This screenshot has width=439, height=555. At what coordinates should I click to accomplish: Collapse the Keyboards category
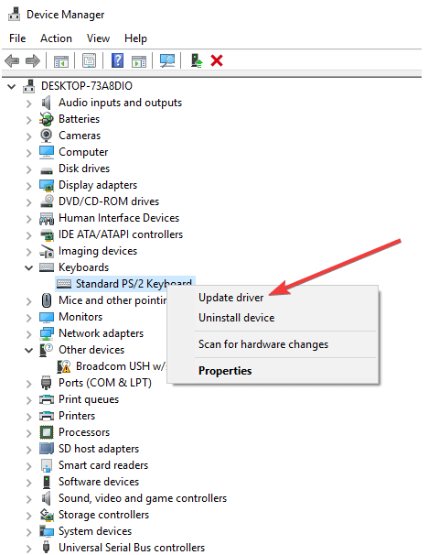point(28,268)
